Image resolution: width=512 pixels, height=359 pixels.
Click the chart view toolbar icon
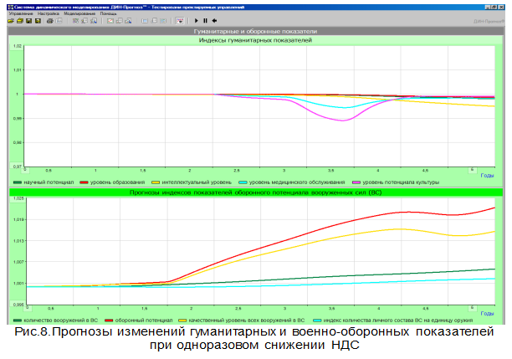coord(179,20)
